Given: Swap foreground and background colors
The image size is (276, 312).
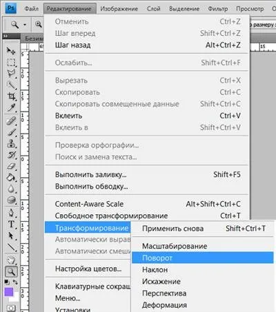Looking at the screenshot, I should tap(15, 282).
